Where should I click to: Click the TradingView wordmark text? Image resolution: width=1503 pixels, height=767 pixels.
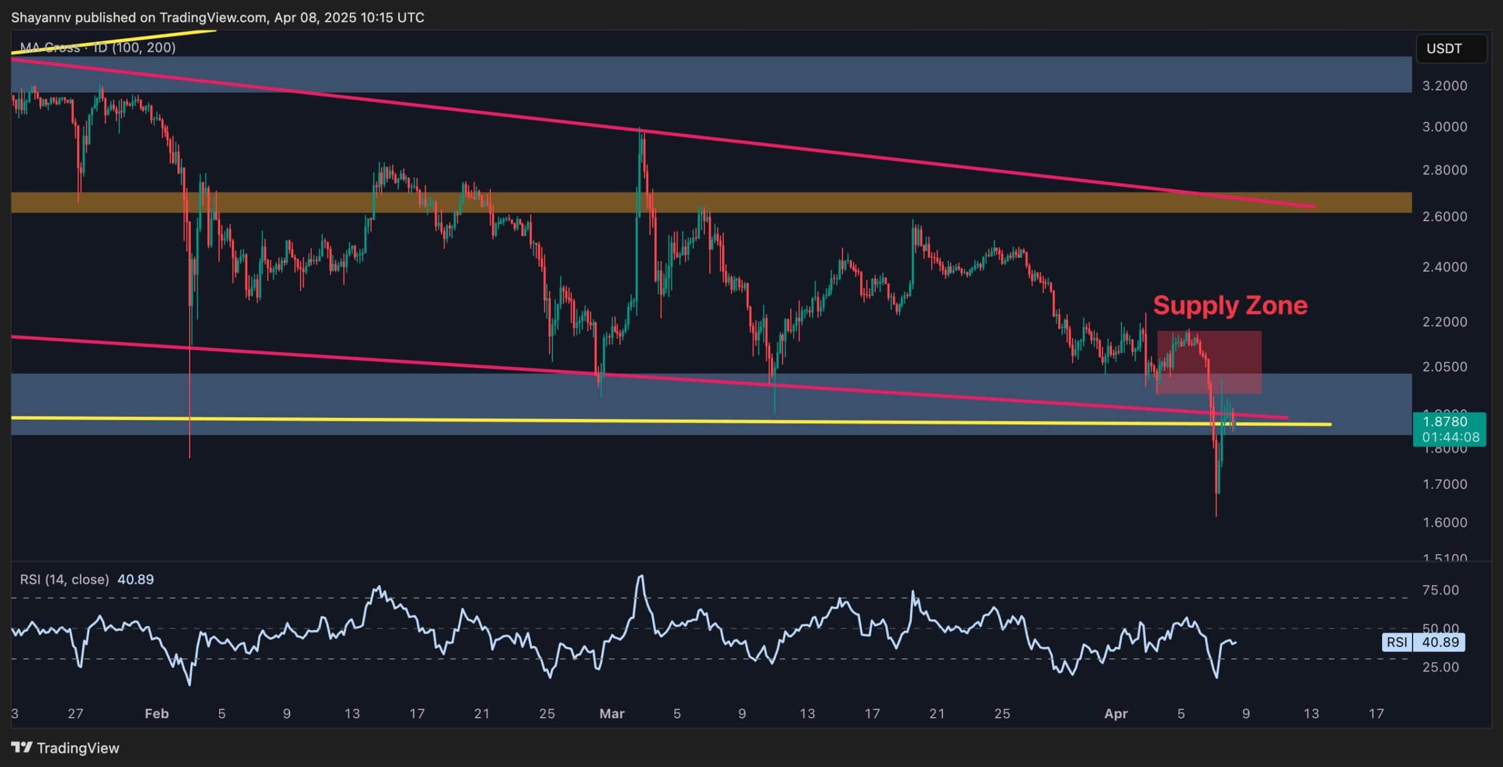78,748
